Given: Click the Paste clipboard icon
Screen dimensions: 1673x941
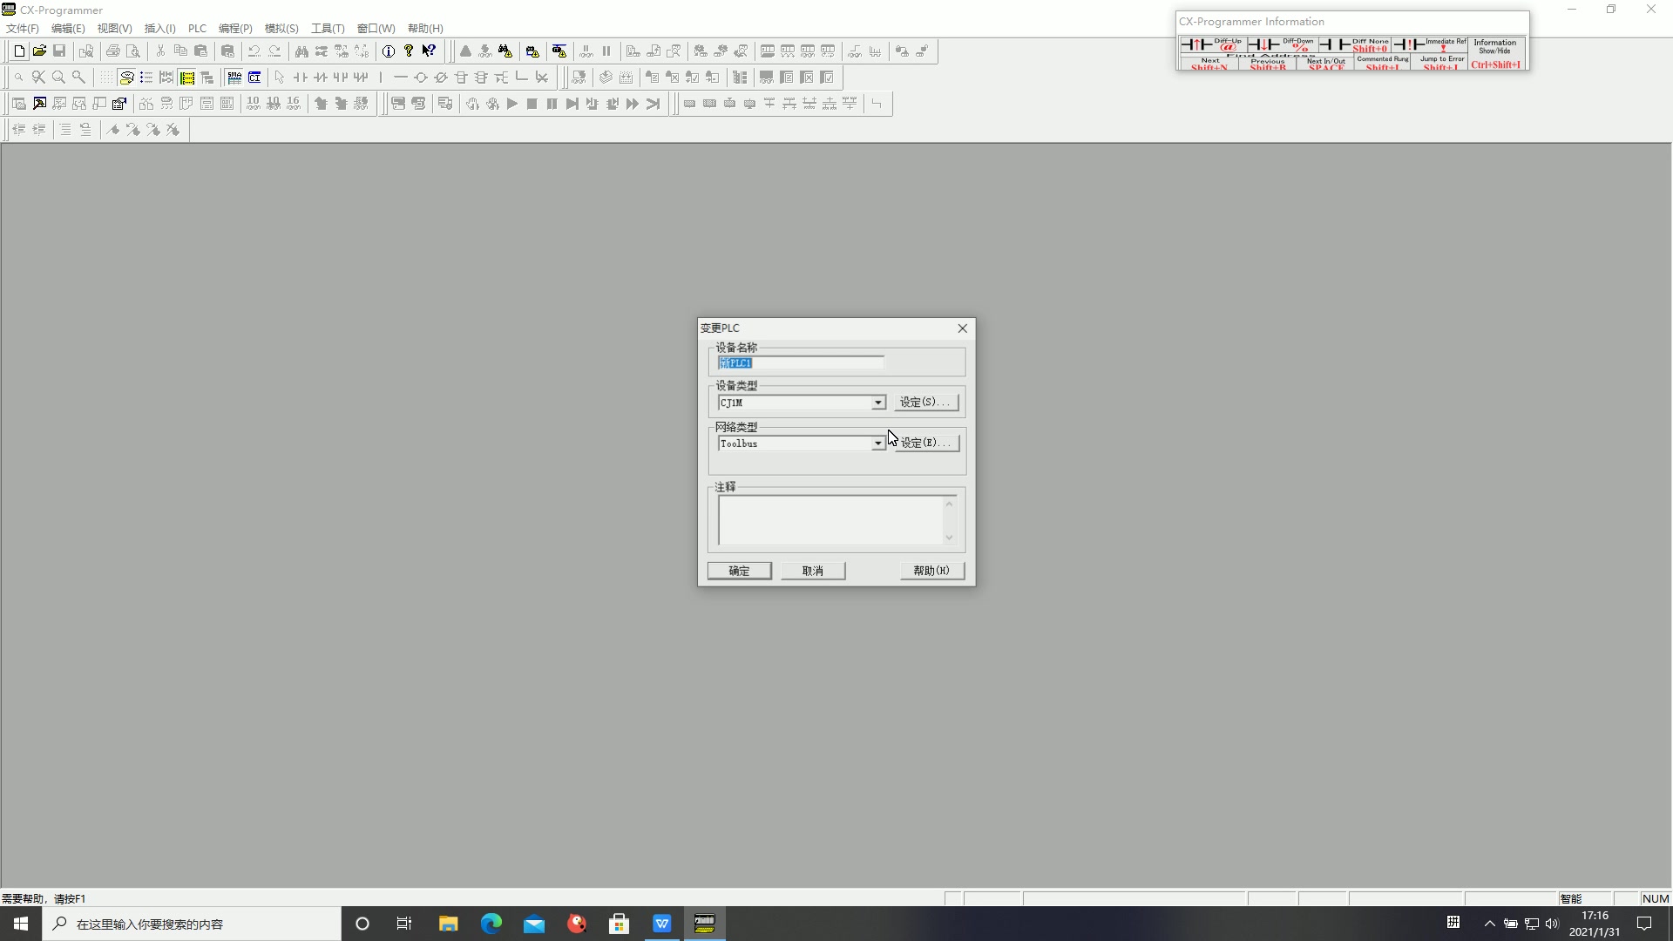Looking at the screenshot, I should coord(200,51).
